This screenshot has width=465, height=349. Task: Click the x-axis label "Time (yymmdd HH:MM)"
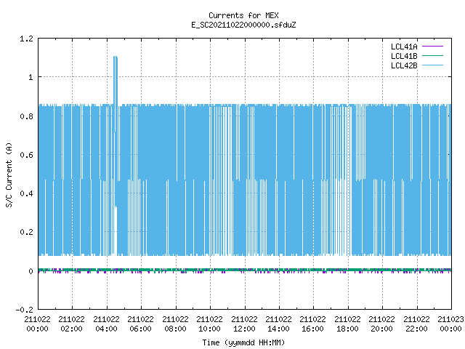[x=243, y=342]
